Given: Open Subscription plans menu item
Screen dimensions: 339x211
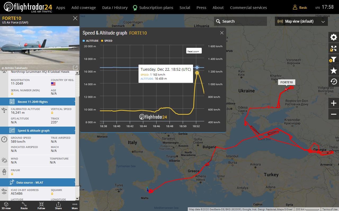Looking at the screenshot, I should (x=156, y=8).
